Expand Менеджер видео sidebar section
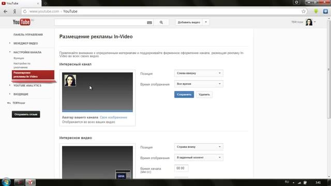 point(25,43)
